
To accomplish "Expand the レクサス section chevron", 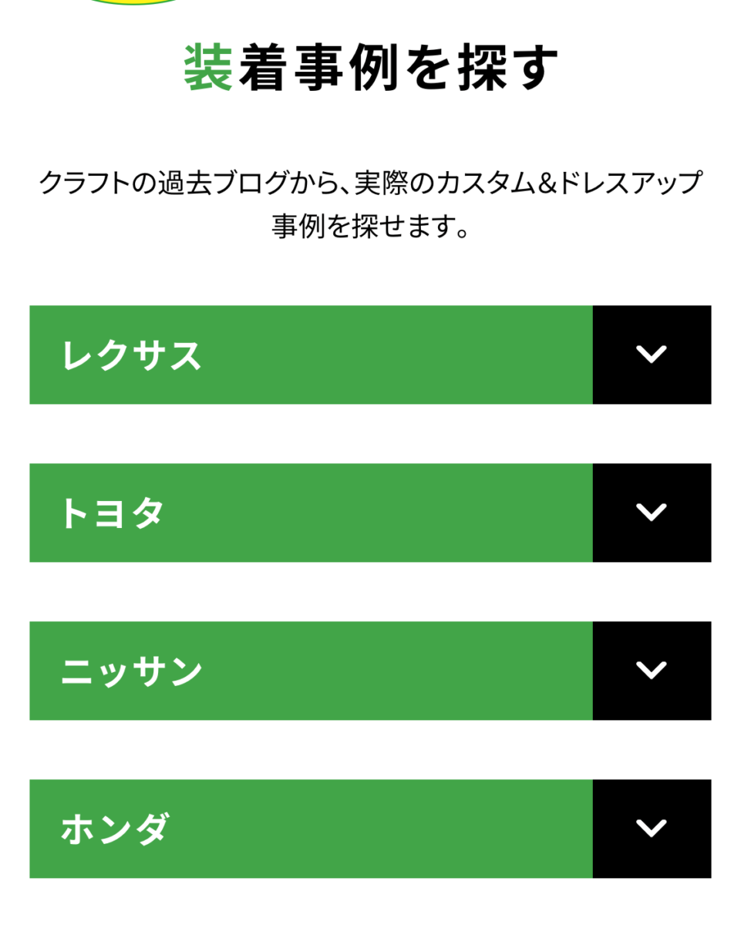I will tap(652, 355).
